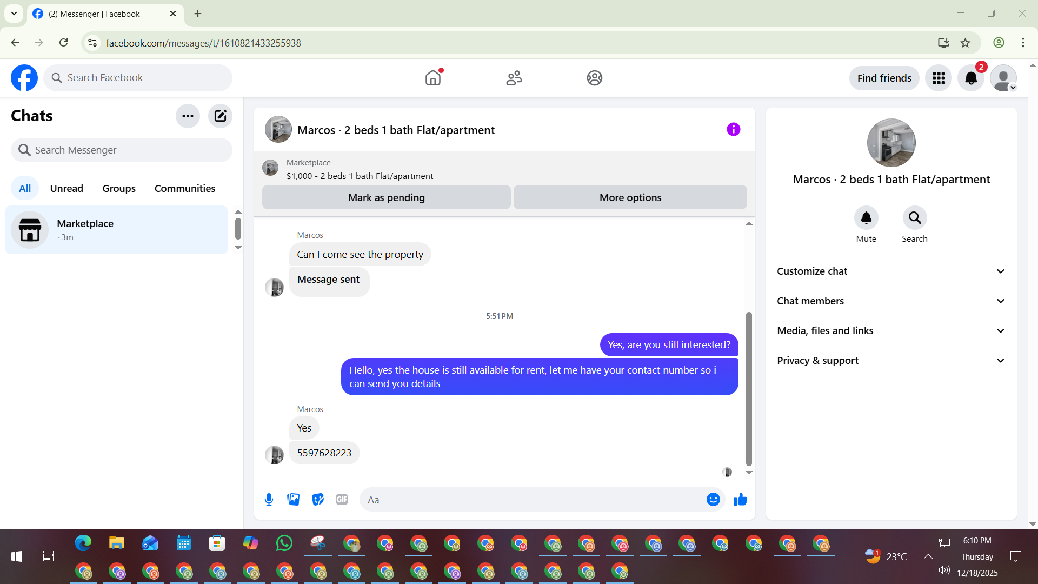Open Outlook from the taskbar
This screenshot has height=584, width=1038.
[x=150, y=543]
